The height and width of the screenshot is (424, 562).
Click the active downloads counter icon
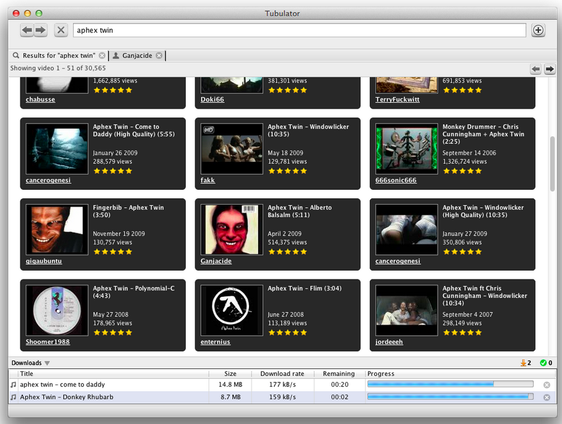pyautogui.click(x=524, y=363)
